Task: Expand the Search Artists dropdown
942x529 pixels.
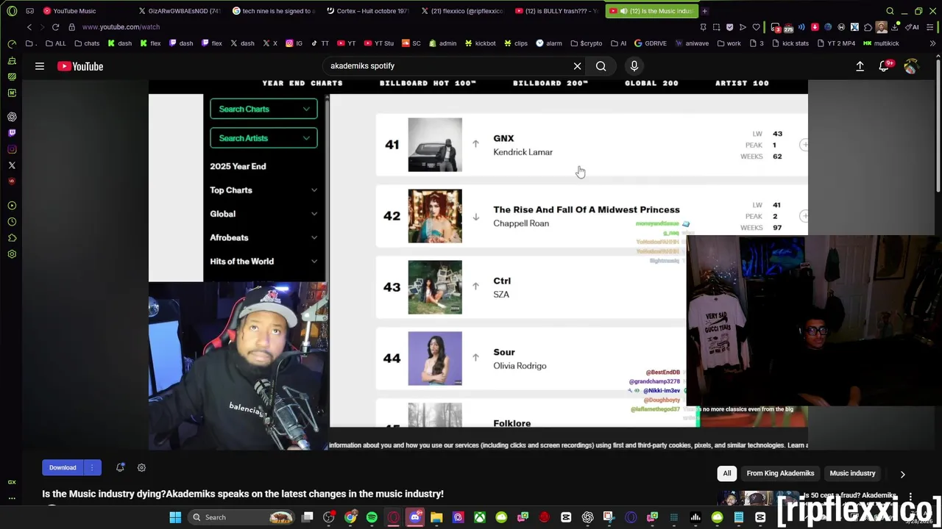Action: point(263,138)
